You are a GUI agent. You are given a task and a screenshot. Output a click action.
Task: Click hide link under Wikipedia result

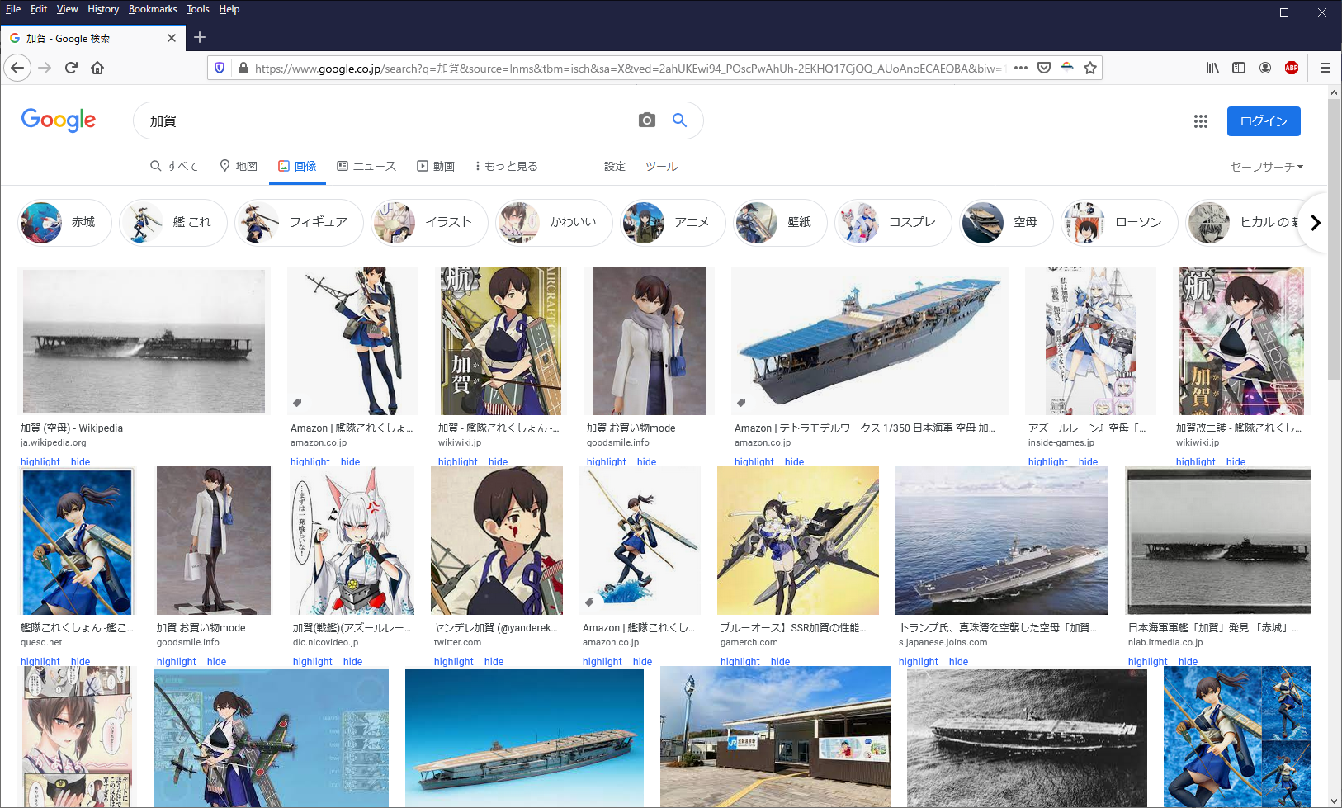[x=81, y=462]
